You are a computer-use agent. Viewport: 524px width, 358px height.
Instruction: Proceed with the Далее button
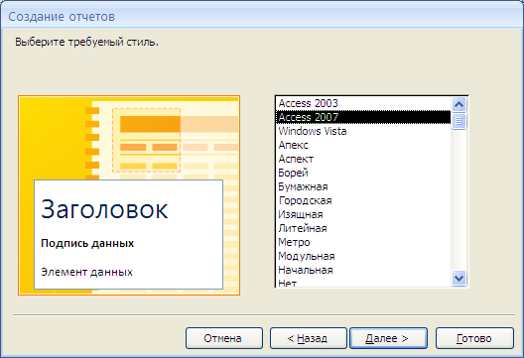388,338
